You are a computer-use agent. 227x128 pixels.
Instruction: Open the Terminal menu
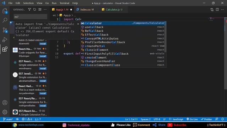64,3
